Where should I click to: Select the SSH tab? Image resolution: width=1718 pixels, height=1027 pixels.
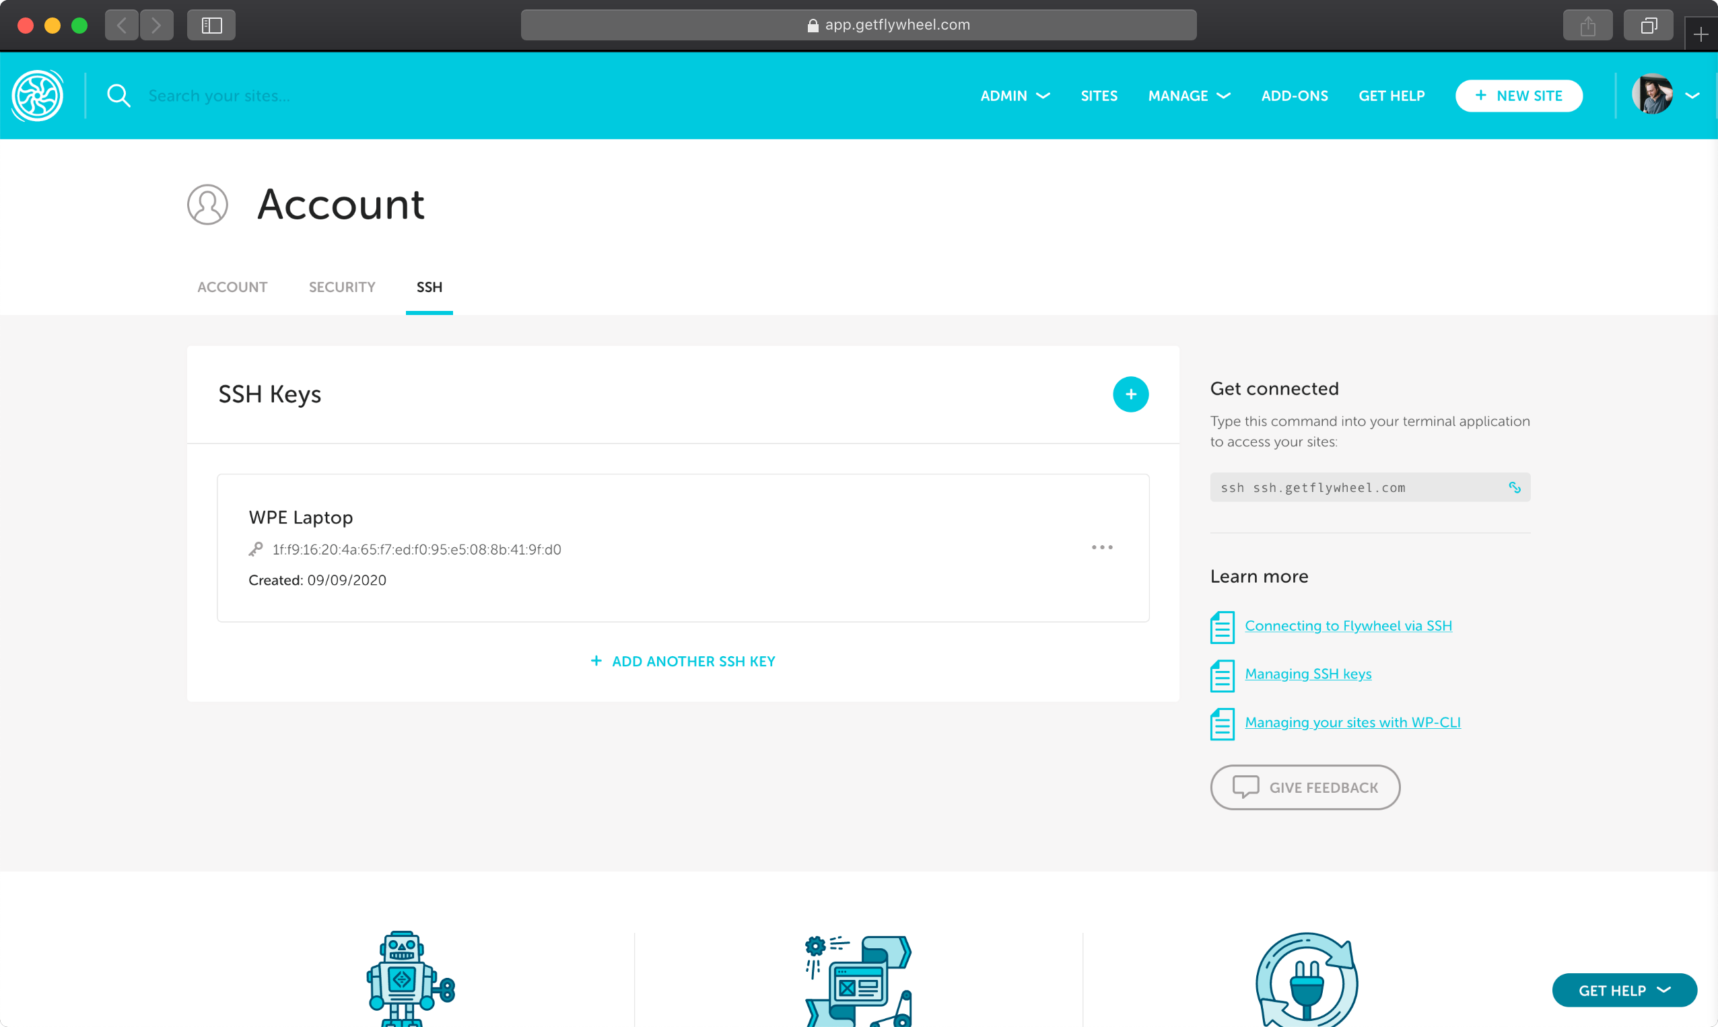pos(429,287)
